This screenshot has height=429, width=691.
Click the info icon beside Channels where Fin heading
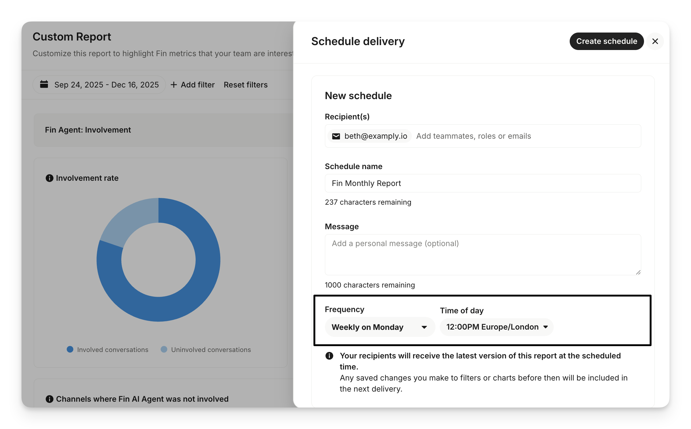(x=49, y=399)
